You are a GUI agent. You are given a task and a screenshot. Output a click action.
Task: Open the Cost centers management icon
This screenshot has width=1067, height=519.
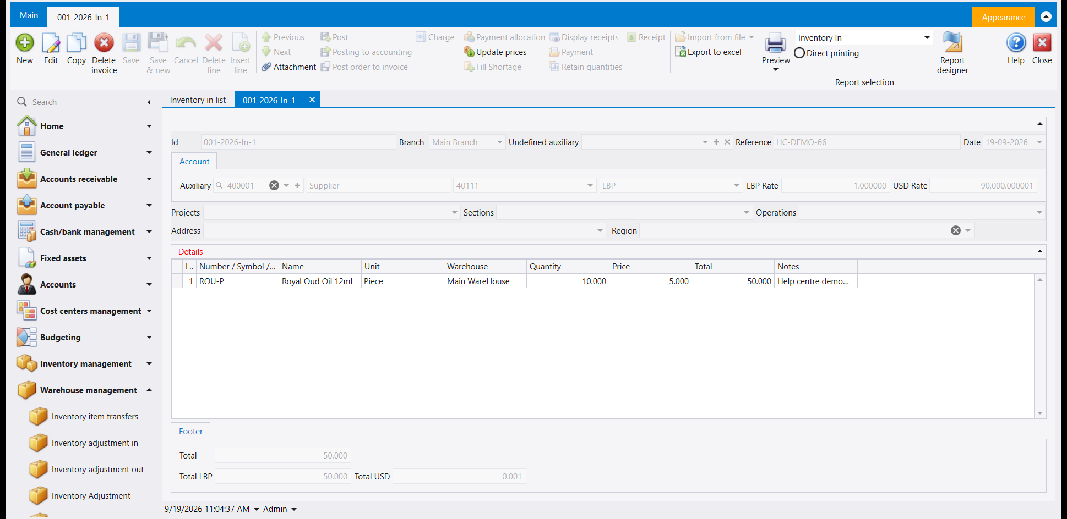27,311
